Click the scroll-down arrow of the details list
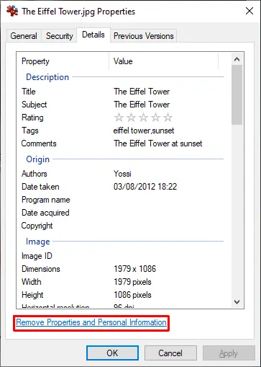261x367 pixels. [x=237, y=302]
